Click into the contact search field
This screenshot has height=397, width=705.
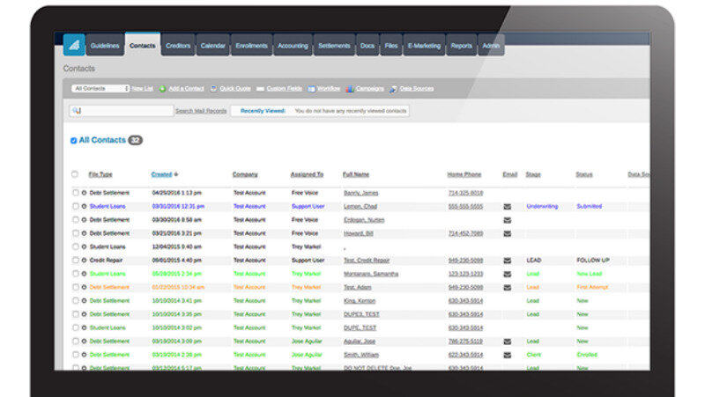[125, 111]
